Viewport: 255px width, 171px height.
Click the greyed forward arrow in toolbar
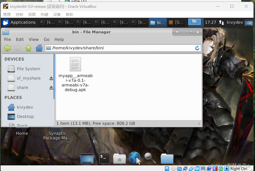pyautogui.click(x=18, y=48)
